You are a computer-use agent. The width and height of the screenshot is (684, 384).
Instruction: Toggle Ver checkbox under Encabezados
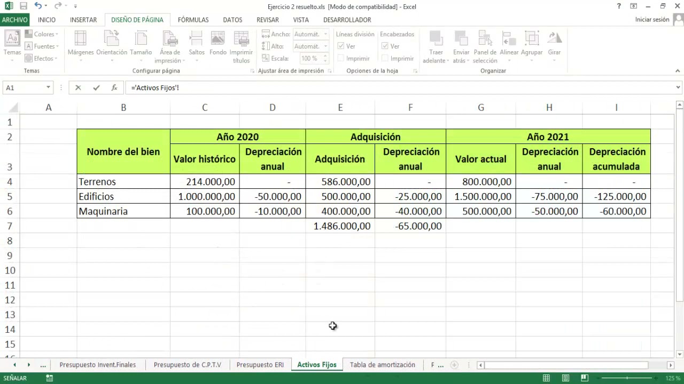385,46
